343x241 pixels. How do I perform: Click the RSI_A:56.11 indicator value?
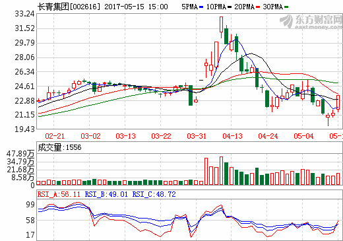(x=59, y=194)
